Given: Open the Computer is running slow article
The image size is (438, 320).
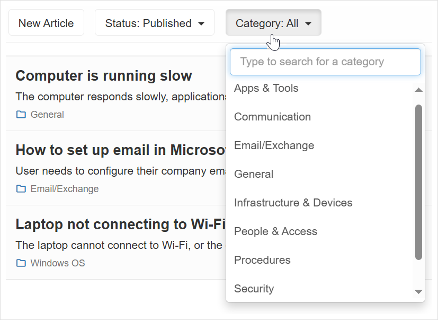Looking at the screenshot, I should click(x=104, y=76).
